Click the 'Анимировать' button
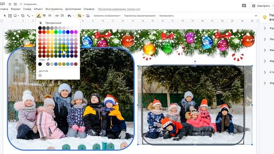 (x=167, y=16)
